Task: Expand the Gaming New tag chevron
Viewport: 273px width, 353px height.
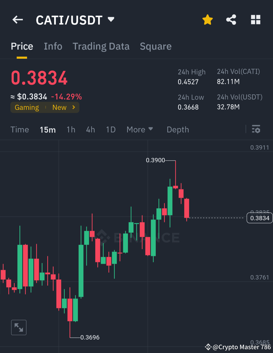Action: (73, 107)
